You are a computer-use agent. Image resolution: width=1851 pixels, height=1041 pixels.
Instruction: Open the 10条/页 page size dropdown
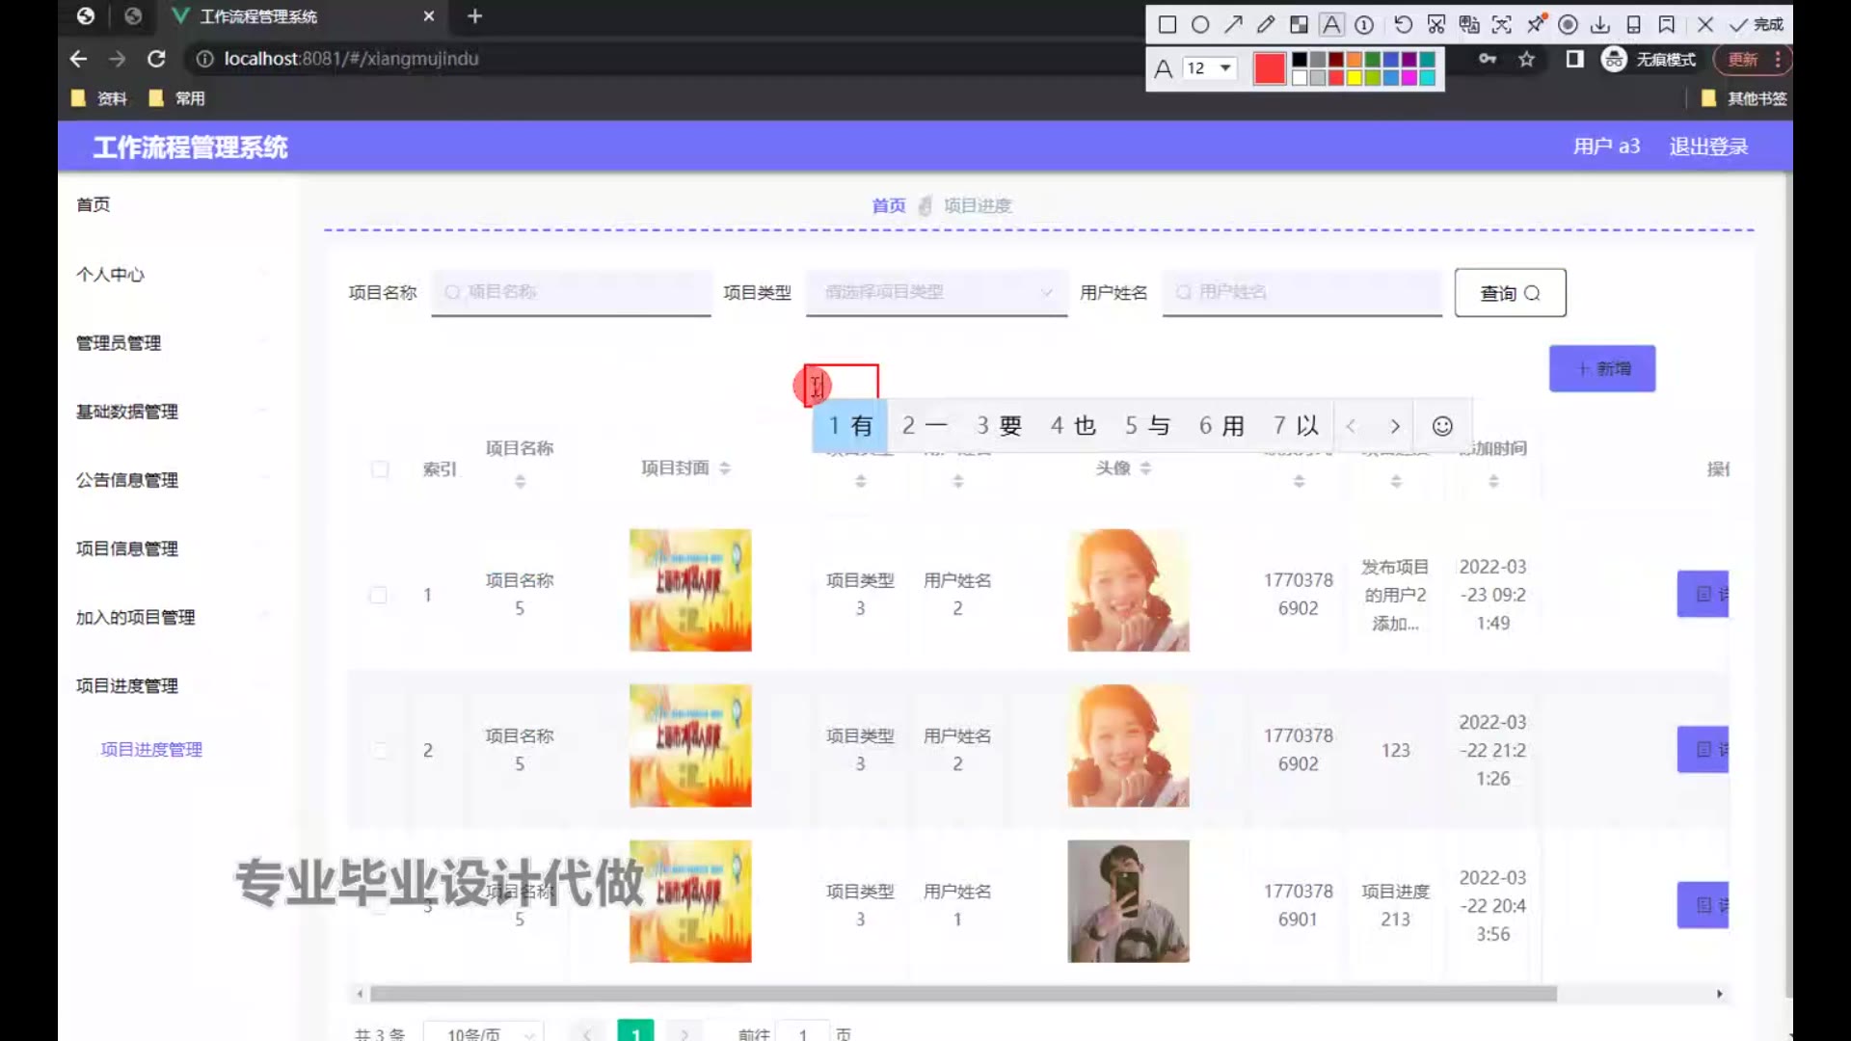point(484,1033)
